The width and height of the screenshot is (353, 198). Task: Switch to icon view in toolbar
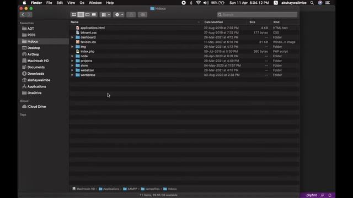tap(74, 15)
